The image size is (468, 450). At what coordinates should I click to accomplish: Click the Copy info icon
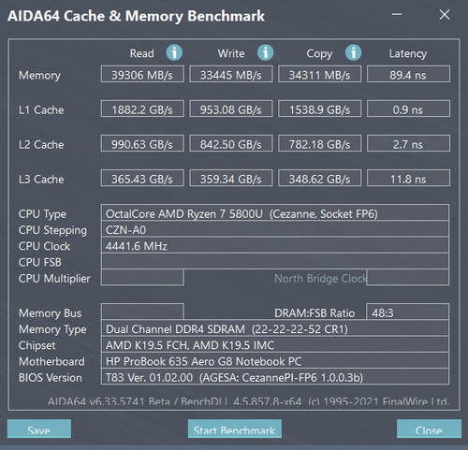pyautogui.click(x=353, y=52)
